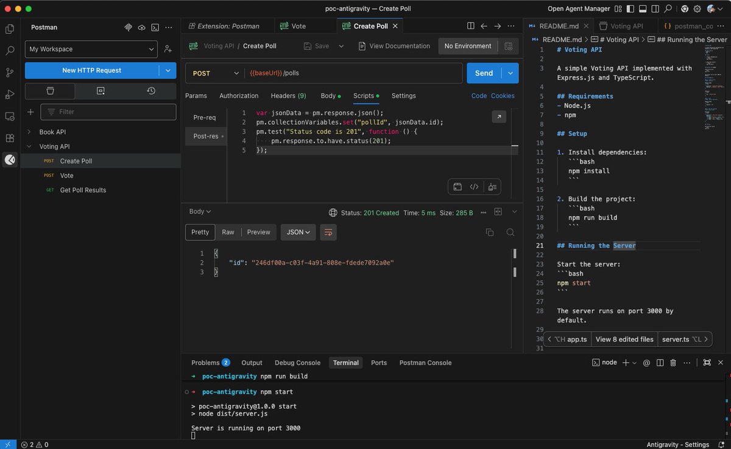Open dropdown arrow beside Send button
Image resolution: width=731 pixels, height=449 pixels.
pos(510,73)
